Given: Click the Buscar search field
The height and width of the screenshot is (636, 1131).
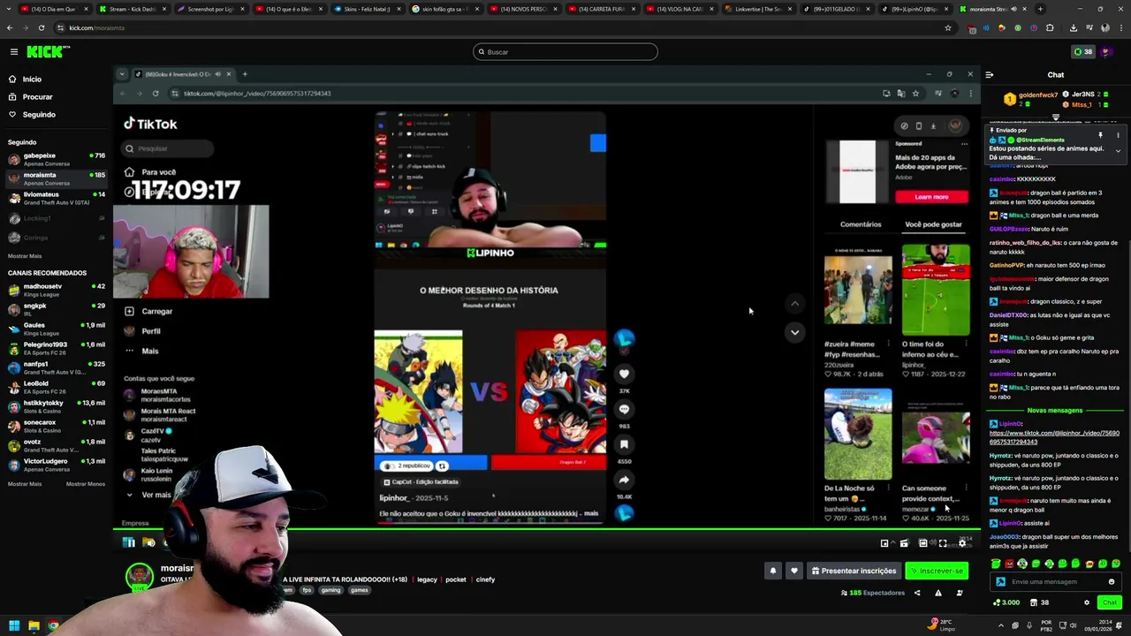Looking at the screenshot, I should point(565,52).
